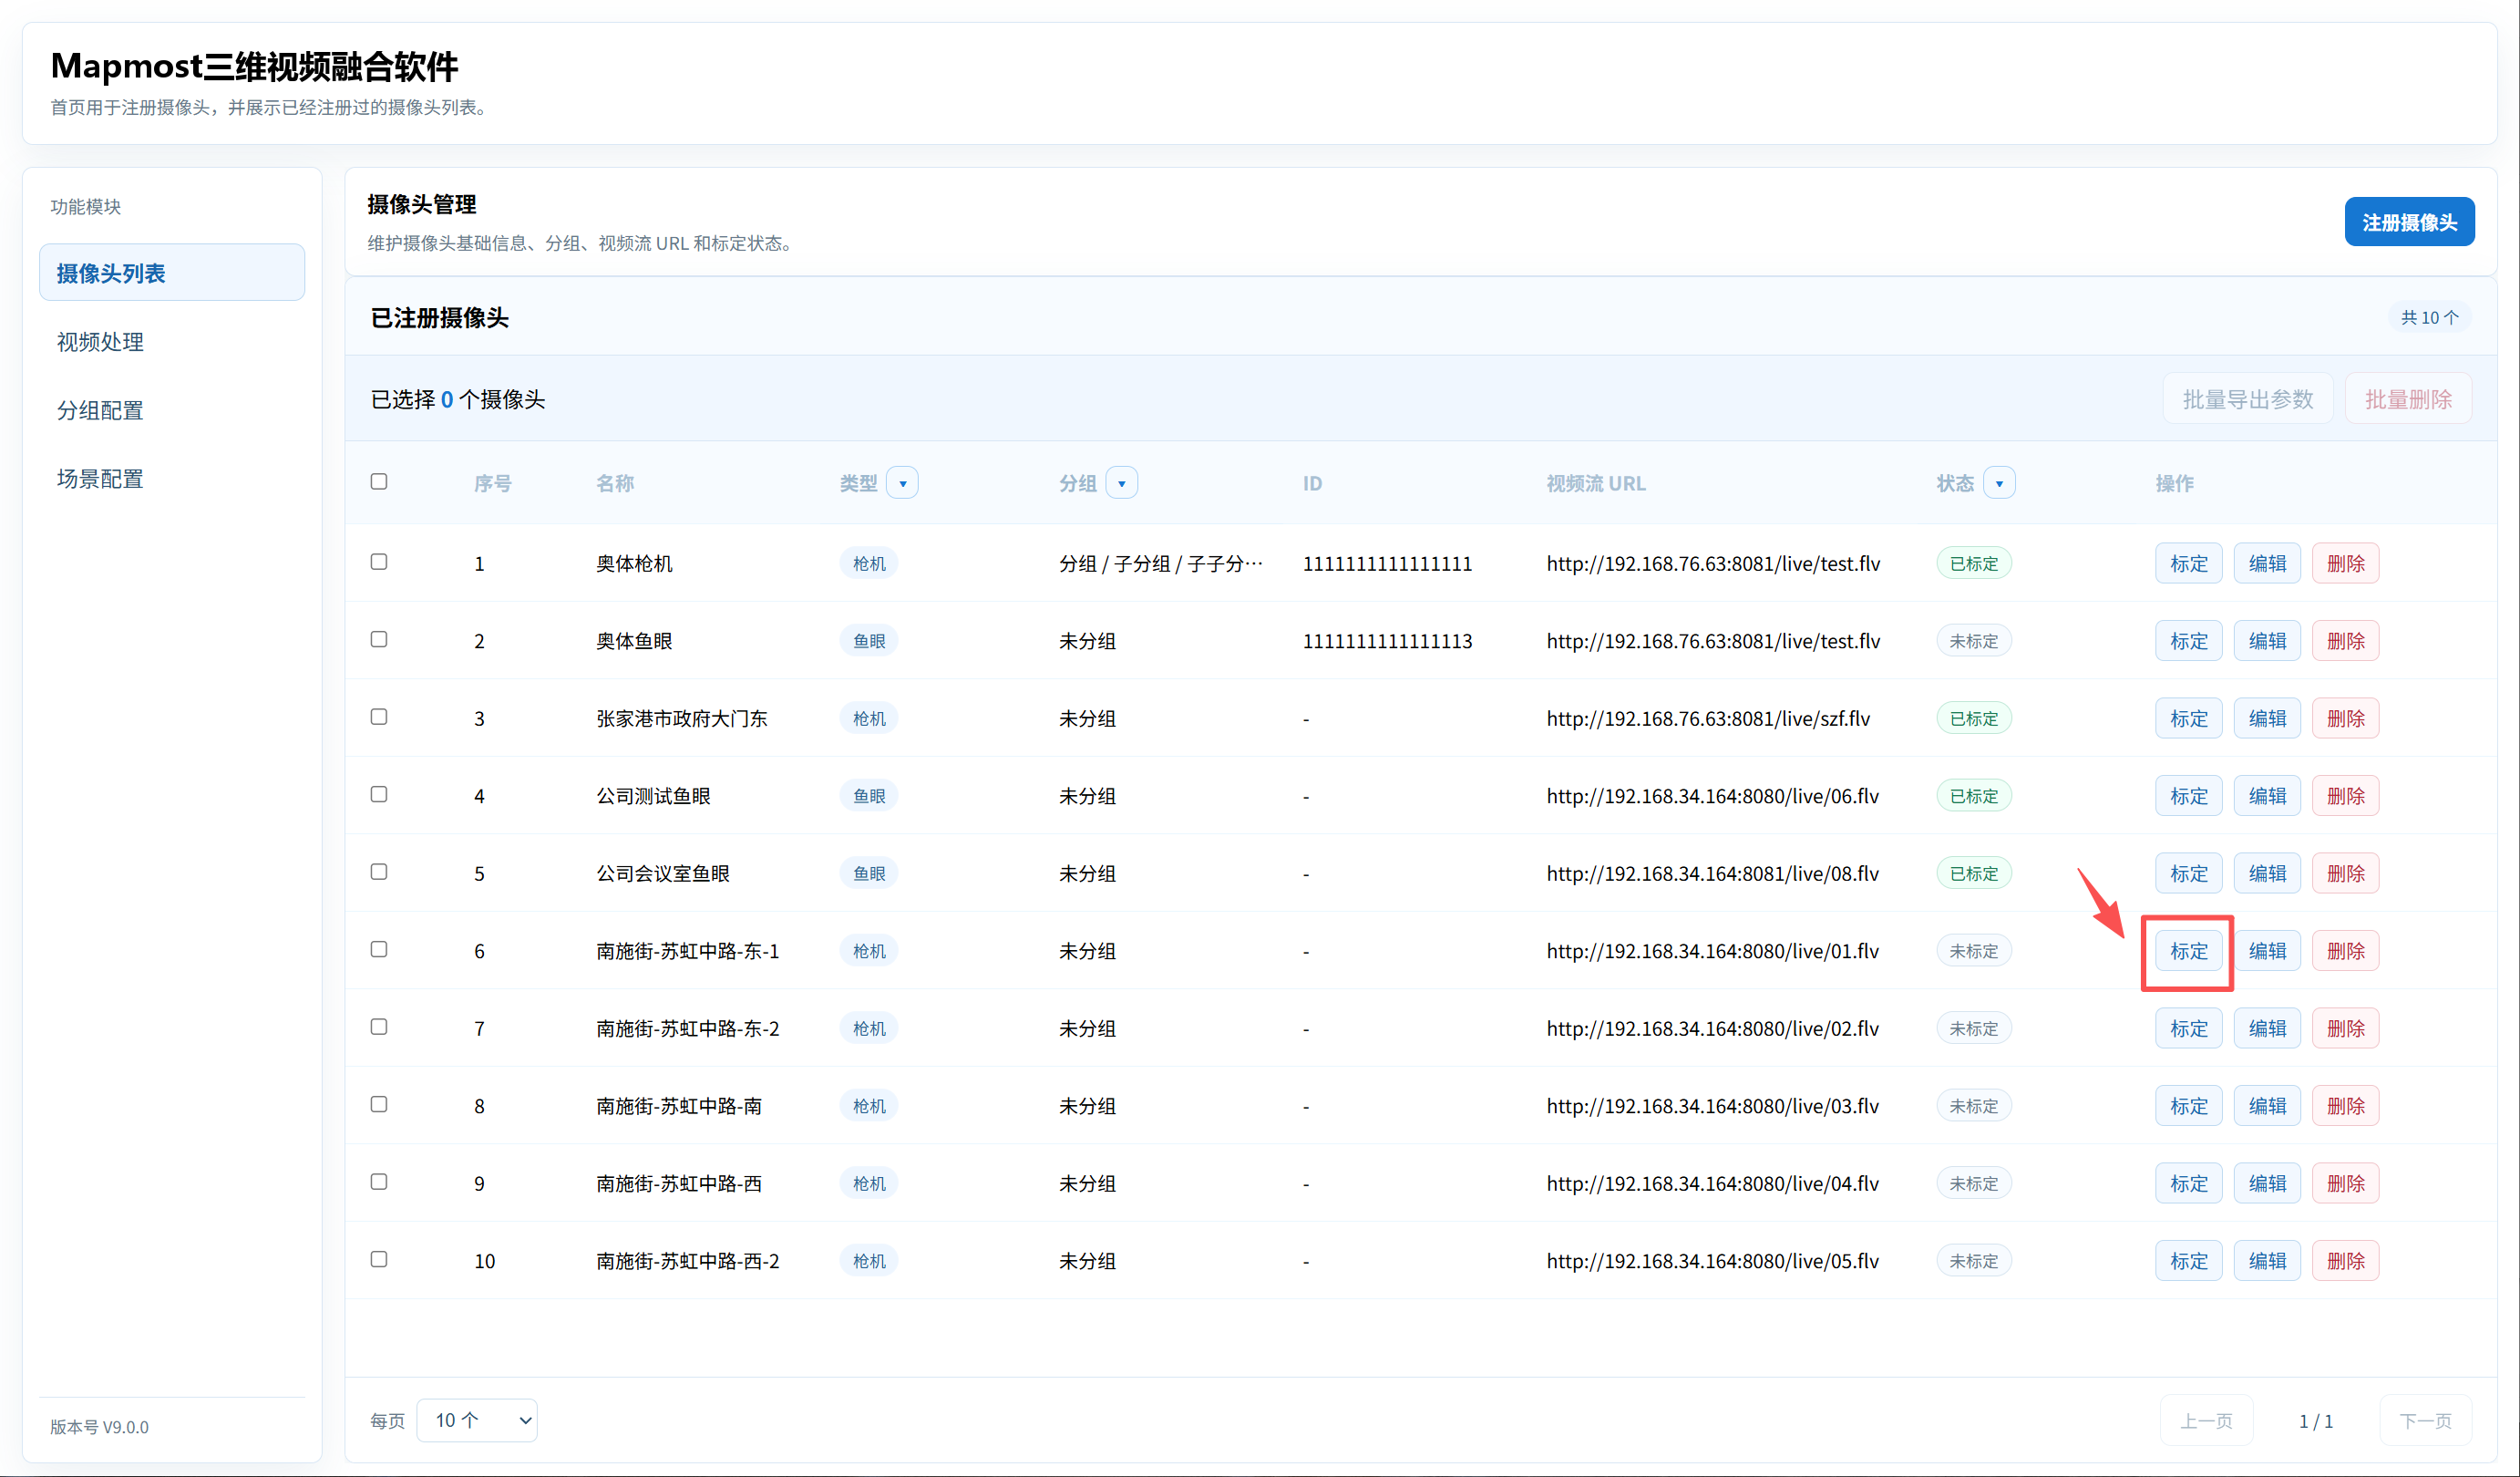This screenshot has width=2520, height=1477.
Task: Delete the 南施街-苏虹中路-东-2 camera
Action: pos(2346,1028)
